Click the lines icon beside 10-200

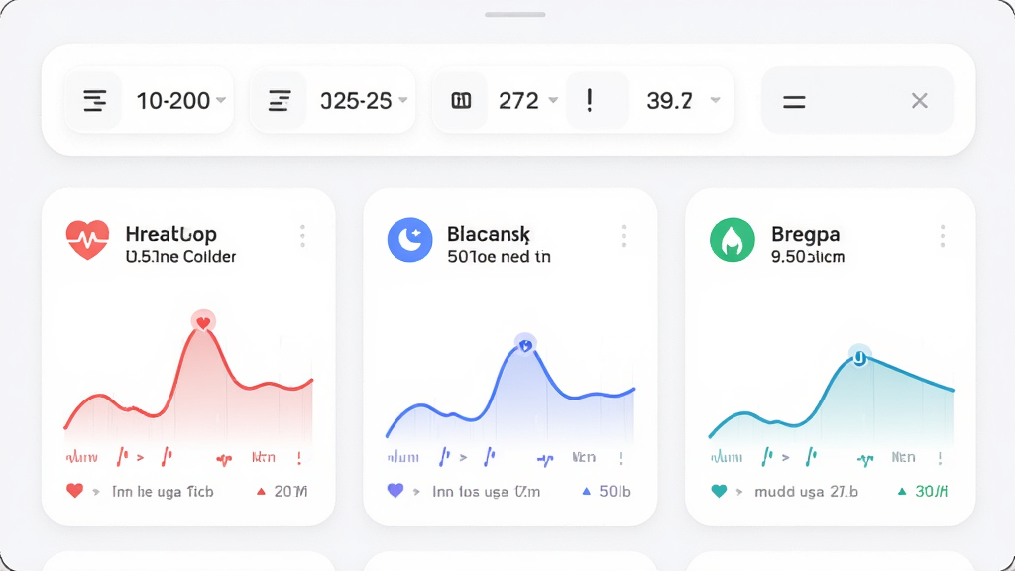coord(94,101)
